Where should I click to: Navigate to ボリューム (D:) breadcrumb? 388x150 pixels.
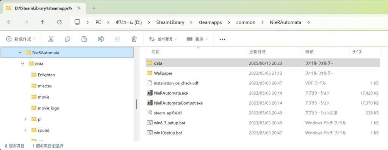[x=128, y=22]
